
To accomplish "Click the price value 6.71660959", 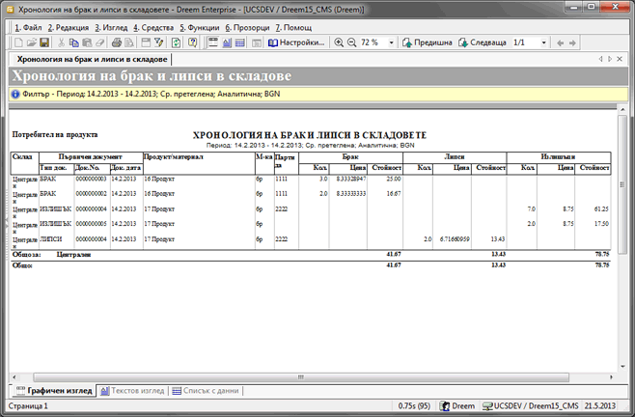I will coord(455,239).
